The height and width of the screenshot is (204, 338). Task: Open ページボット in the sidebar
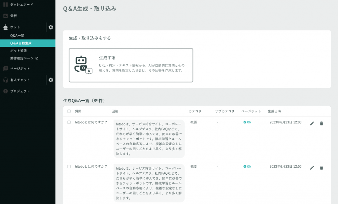coord(20,69)
